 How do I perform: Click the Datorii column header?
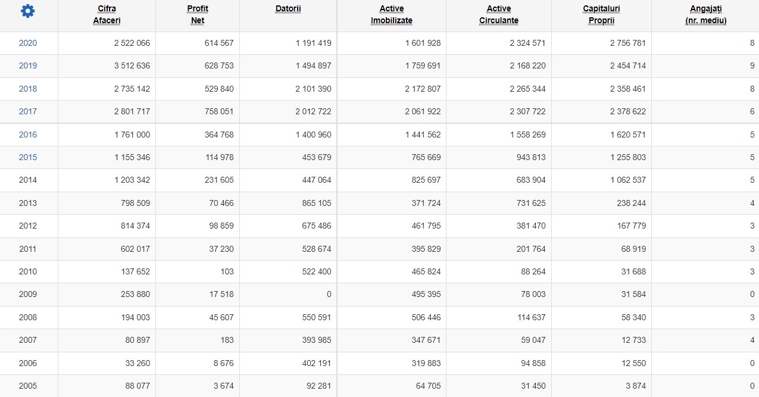coord(288,9)
